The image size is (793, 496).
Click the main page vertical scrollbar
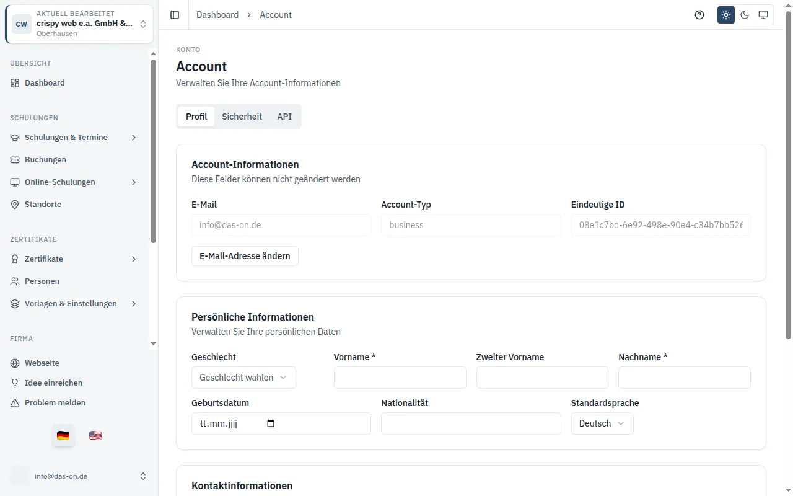788,175
